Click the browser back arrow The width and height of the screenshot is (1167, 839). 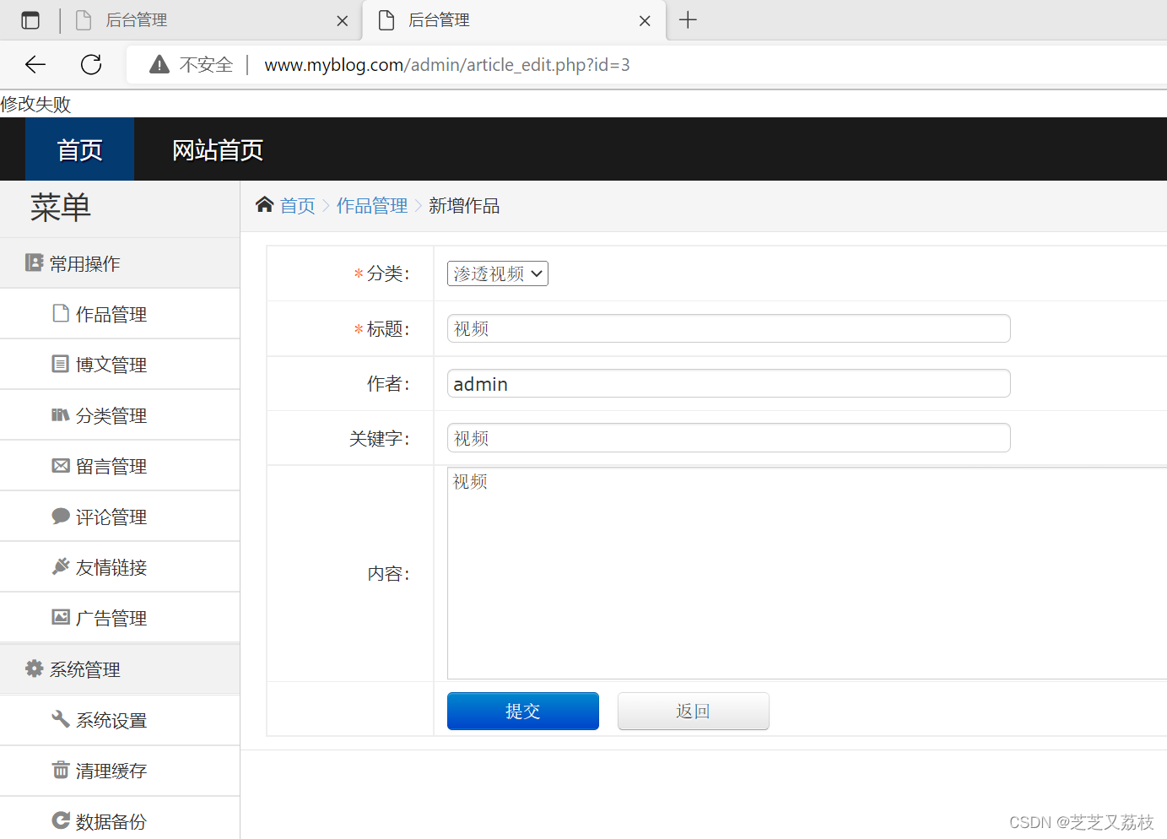35,64
